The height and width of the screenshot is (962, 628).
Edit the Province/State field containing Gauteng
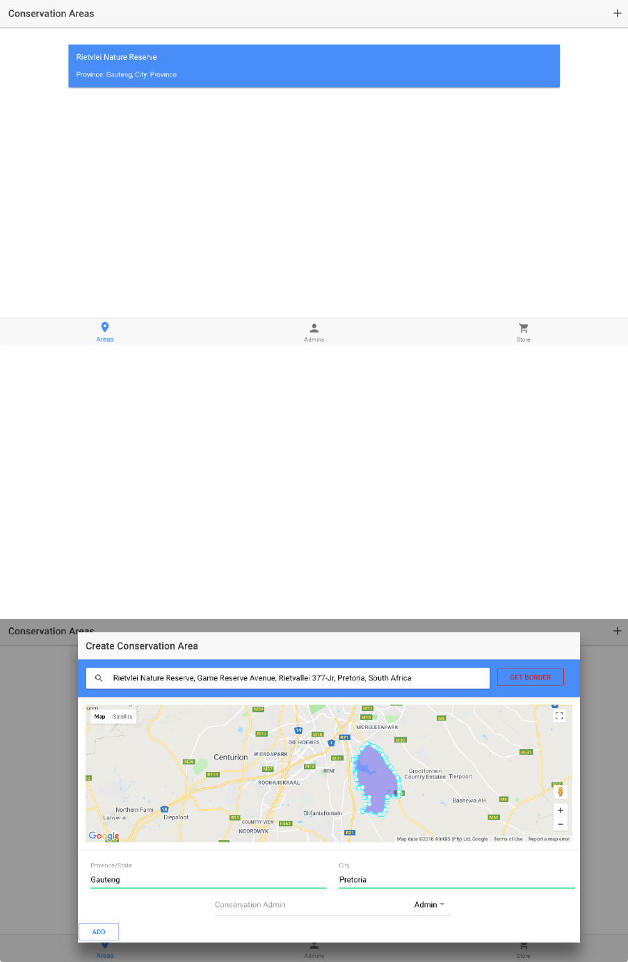pyautogui.click(x=208, y=880)
